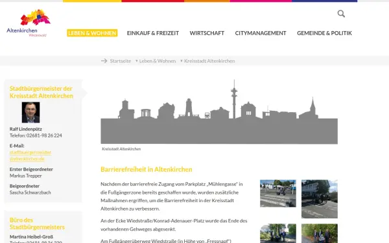Open the Gemeinde & Politik menu

click(324, 33)
